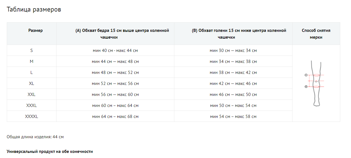Click the thigh circumference (A) column header
351x158 pixels.
point(122,34)
